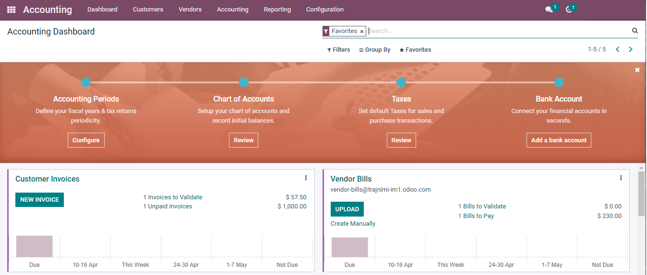Screen dimensions: 647x275
Task: Open Vendor Bills kebab menu
Action: pos(621,178)
